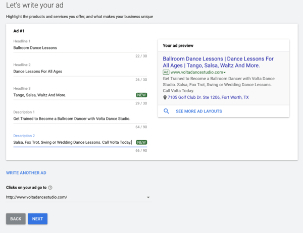This screenshot has height=233, width=303.
Task: Open SEE MORE AD LAYOUTS
Action: click(x=198, y=111)
